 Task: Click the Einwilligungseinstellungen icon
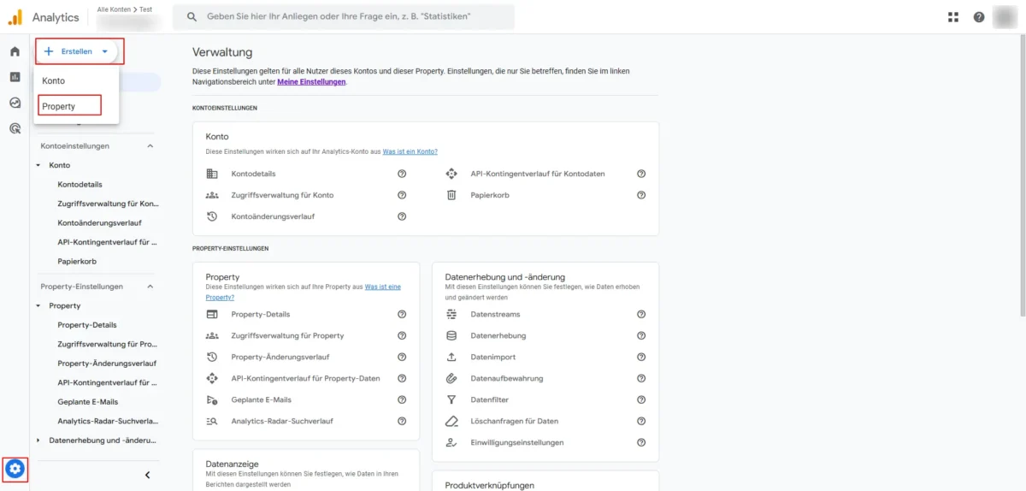coord(451,442)
